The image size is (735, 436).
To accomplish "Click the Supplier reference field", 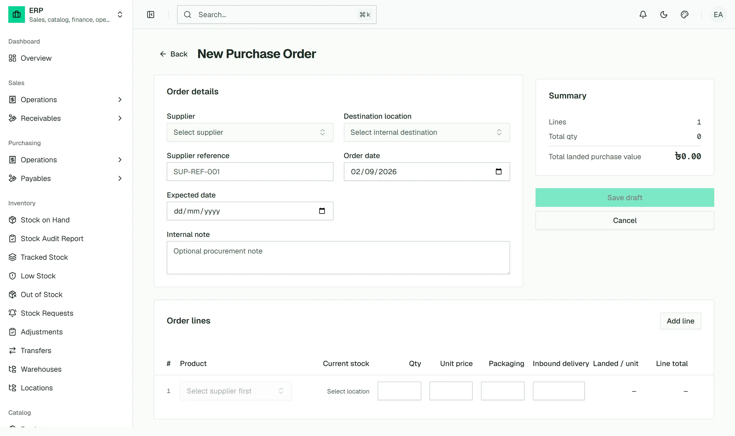I will 250,172.
